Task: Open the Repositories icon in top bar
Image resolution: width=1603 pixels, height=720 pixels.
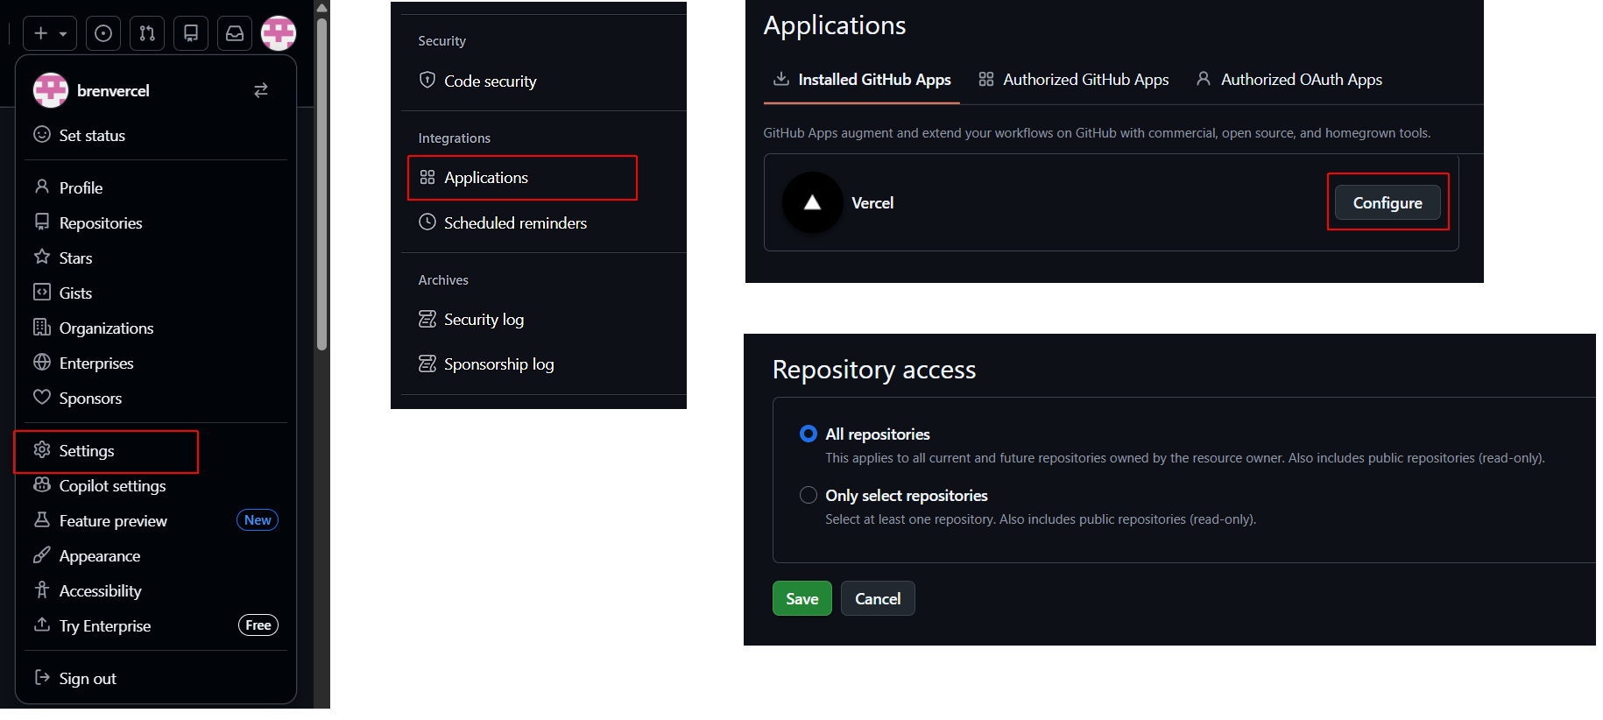Action: 191,33
